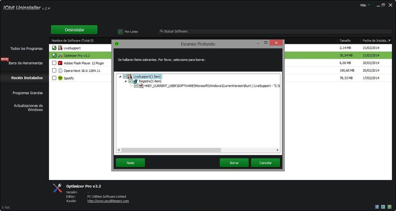Click the Spotify icon

60,78
